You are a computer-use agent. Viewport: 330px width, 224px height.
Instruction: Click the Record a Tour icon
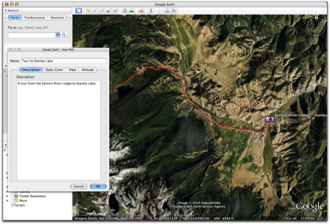click(x=116, y=11)
